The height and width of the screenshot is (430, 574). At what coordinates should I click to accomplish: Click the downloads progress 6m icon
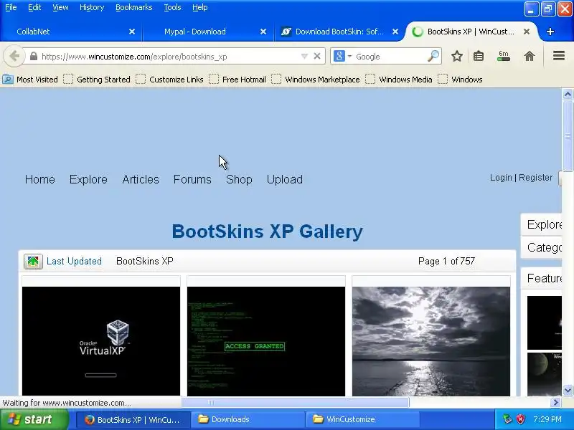(504, 56)
